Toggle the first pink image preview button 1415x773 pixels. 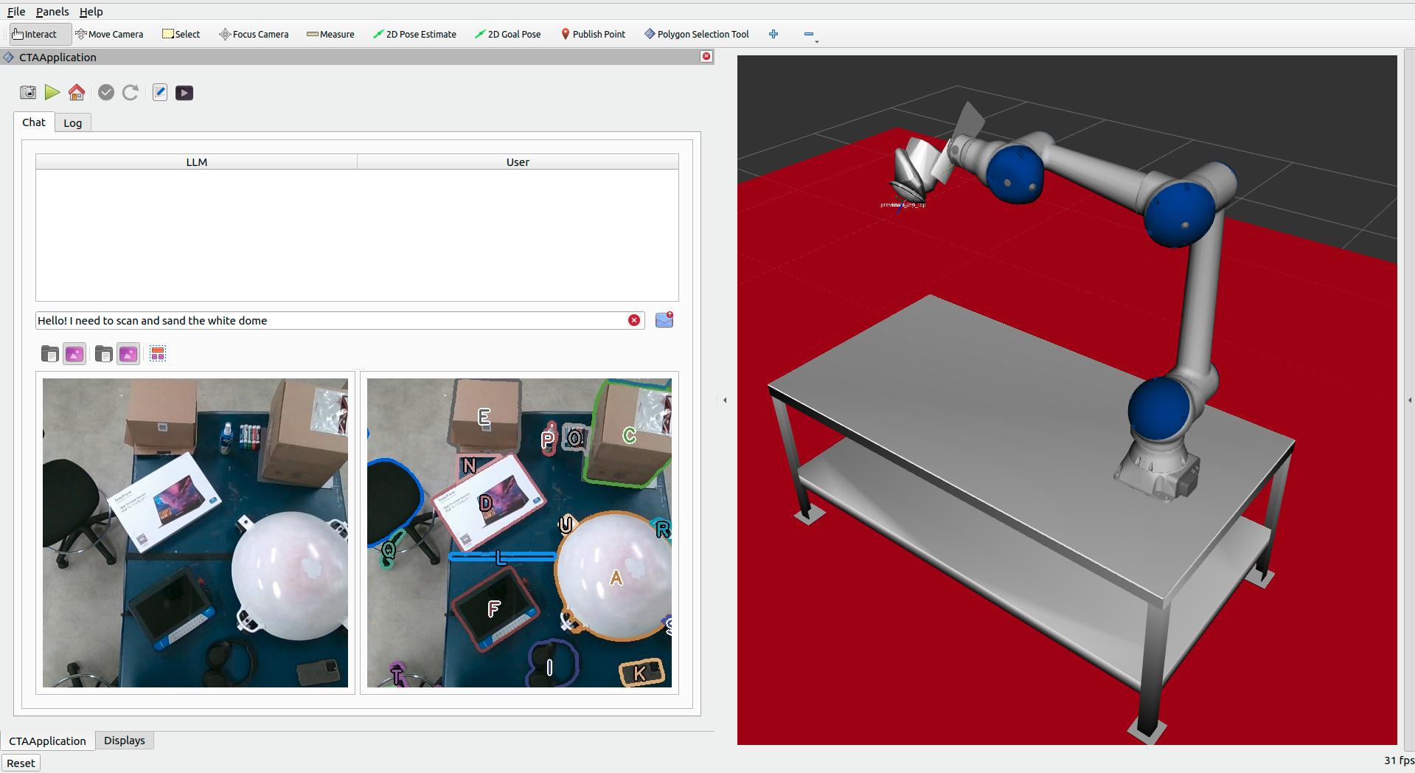click(x=74, y=353)
